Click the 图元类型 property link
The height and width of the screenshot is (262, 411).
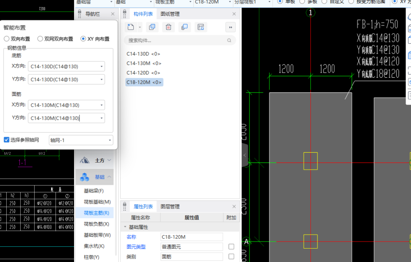[136, 247]
